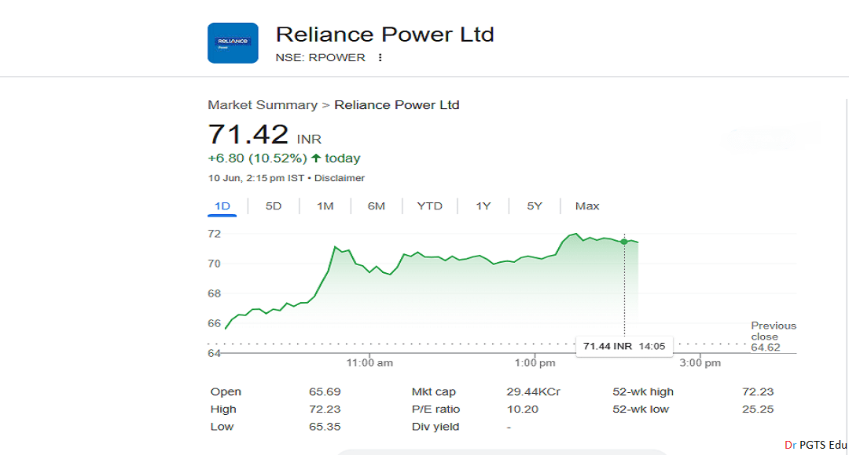
Task: Click the 52-wk high label
Action: pos(643,391)
